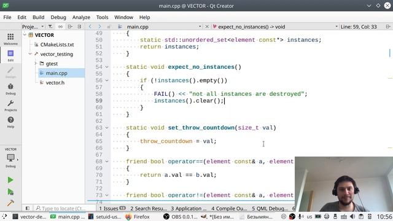Open the Design mode

coord(10,72)
